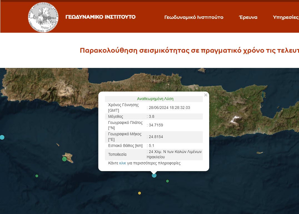Screen dimensions: 299x214
Task: Click the magnitude value 3.8
Action: (x=151, y=116)
